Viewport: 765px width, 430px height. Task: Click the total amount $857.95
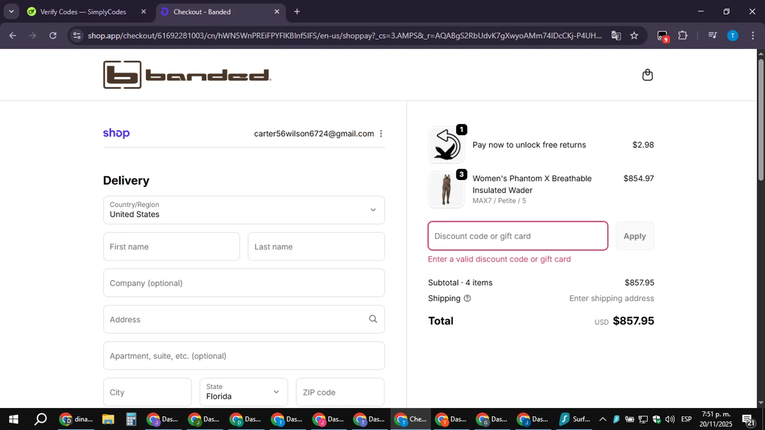pyautogui.click(x=633, y=321)
